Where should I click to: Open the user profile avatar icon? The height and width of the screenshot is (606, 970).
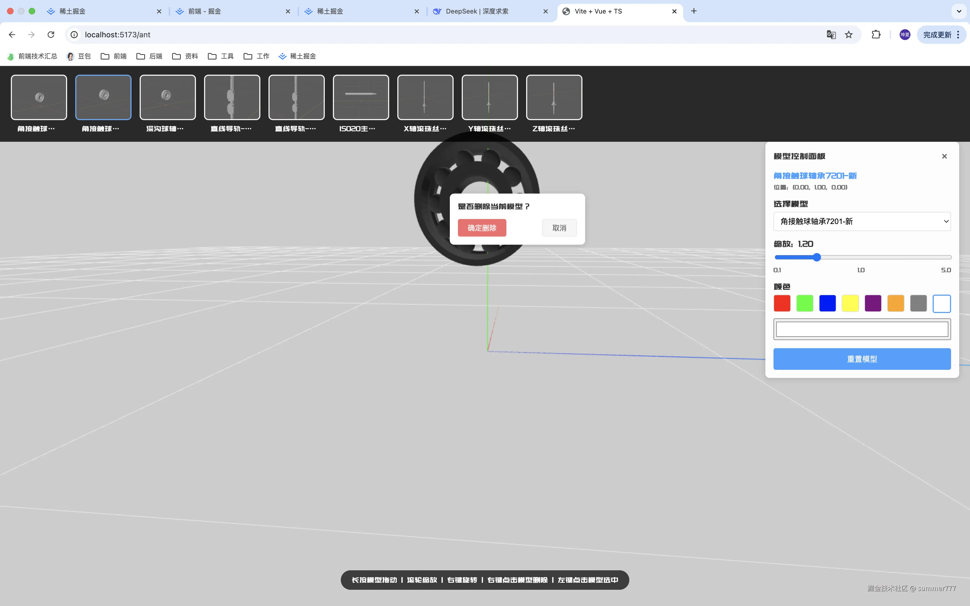(x=905, y=35)
